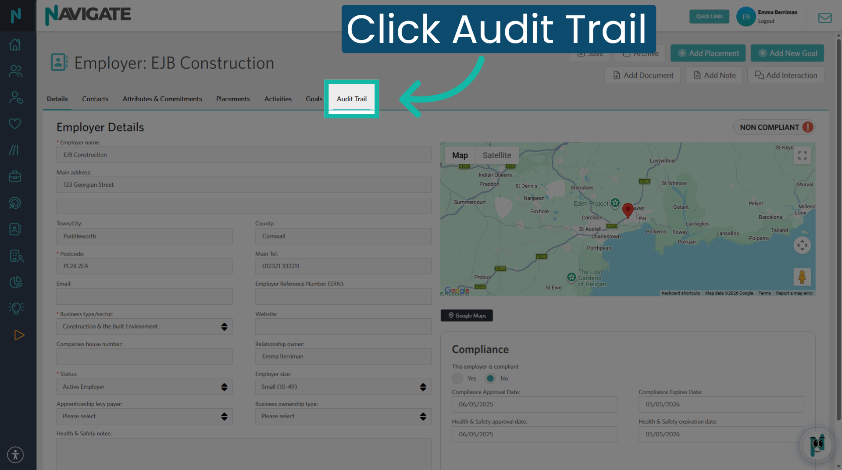
Task: Open the pie chart reports icon in sidebar
Action: click(x=16, y=282)
